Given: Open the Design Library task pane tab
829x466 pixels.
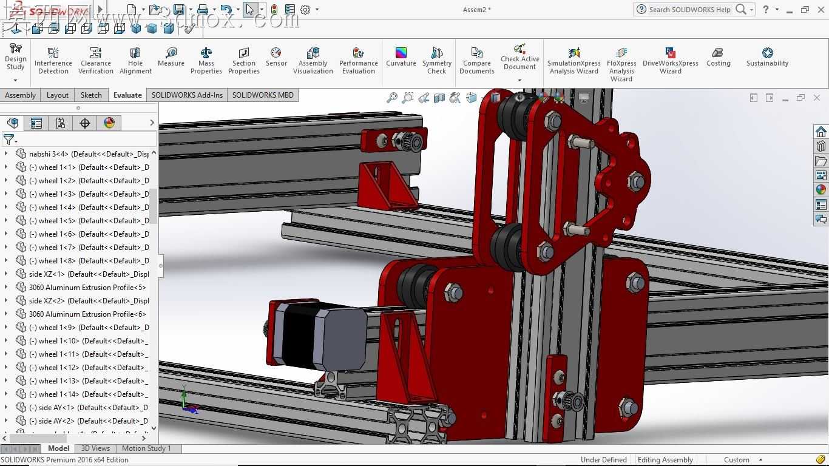Looking at the screenshot, I should pyautogui.click(x=821, y=146).
